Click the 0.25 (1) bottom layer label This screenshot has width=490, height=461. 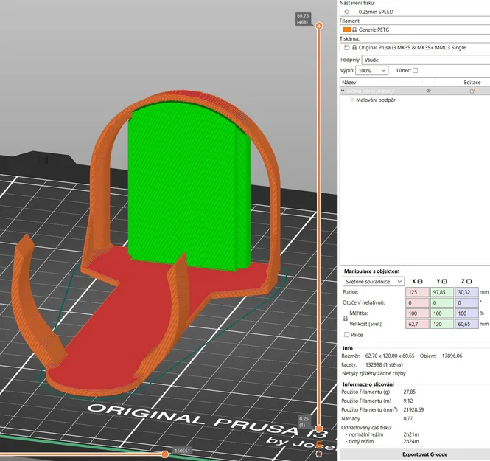[x=304, y=422]
